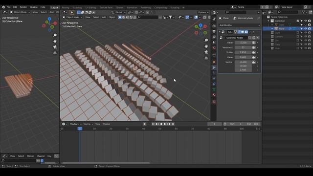Screen dimensions: 313x176
Task: Toggle the modifier's realtime viewport display button
Action: click(x=243, y=32)
